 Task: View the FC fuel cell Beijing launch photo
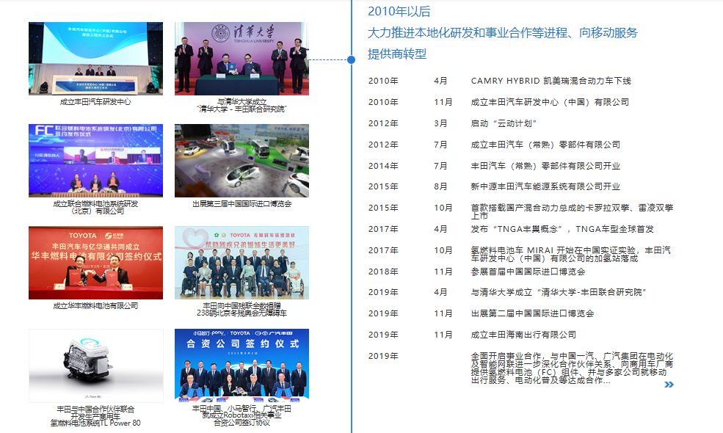point(95,160)
